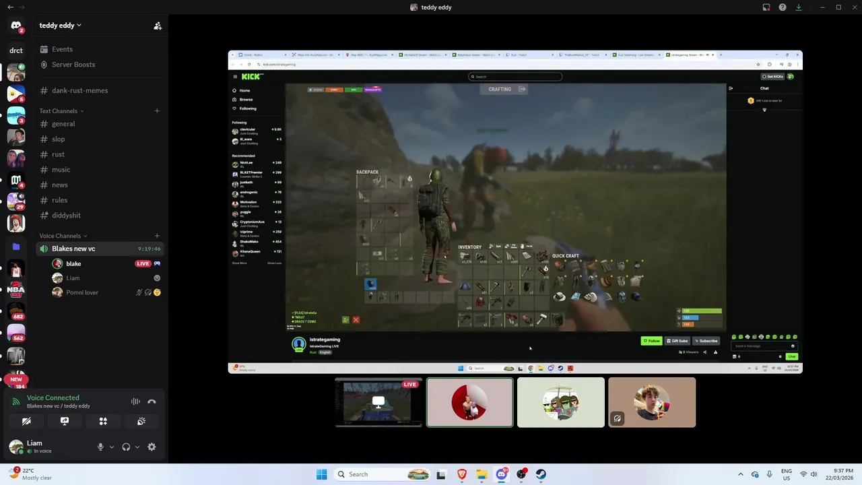Create channel in Text Channels category
Screen dimensions: 862x485
tap(157, 110)
